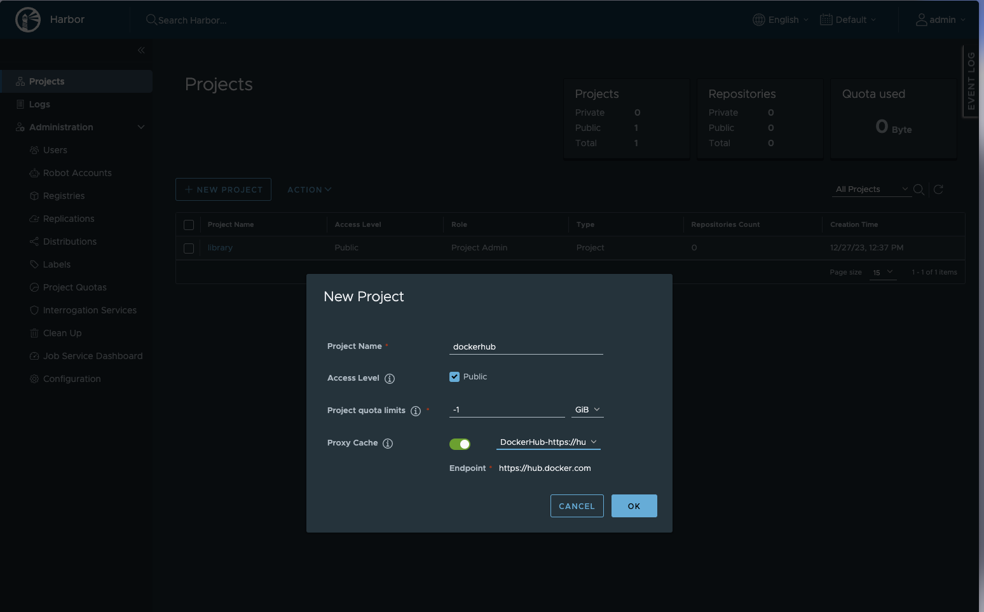Sort by Project Name column header
The height and width of the screenshot is (612, 984).
(231, 224)
